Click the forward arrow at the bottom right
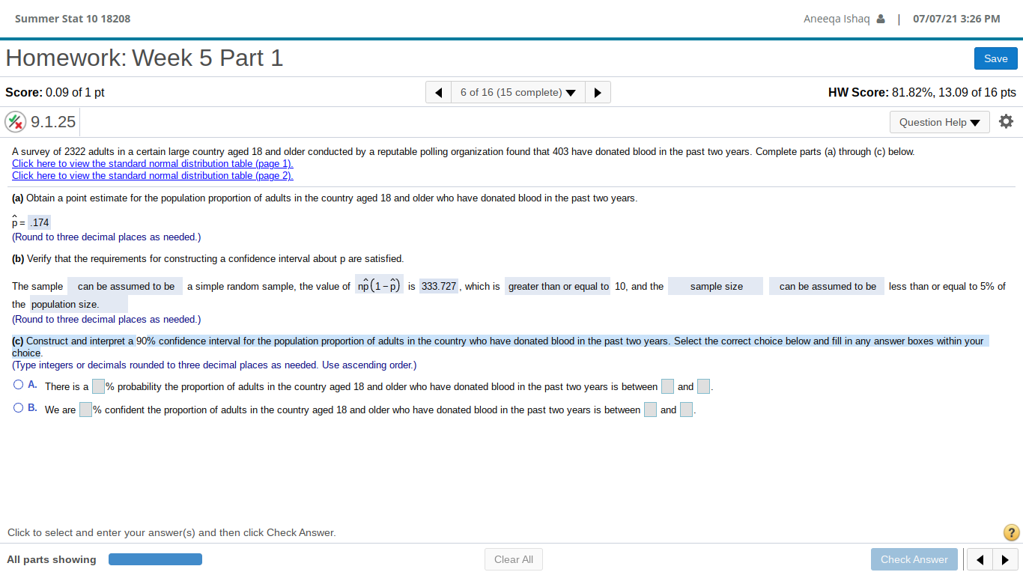This screenshot has height=575, width=1023. click(1004, 559)
